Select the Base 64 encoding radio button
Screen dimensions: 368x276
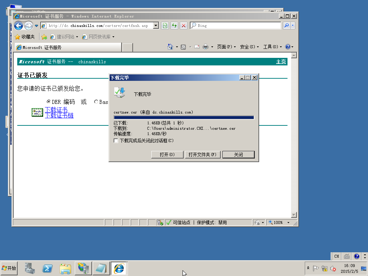click(x=96, y=102)
